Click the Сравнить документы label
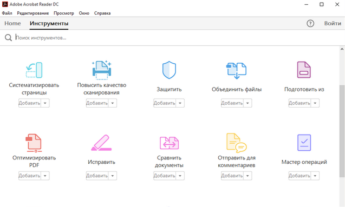 point(169,162)
